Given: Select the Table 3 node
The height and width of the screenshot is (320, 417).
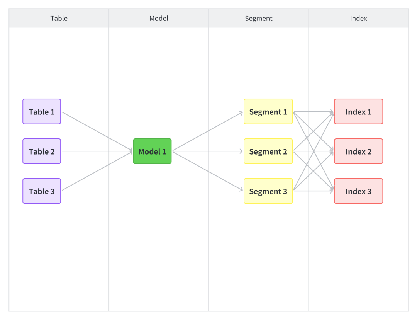Looking at the screenshot, I should point(42,191).
